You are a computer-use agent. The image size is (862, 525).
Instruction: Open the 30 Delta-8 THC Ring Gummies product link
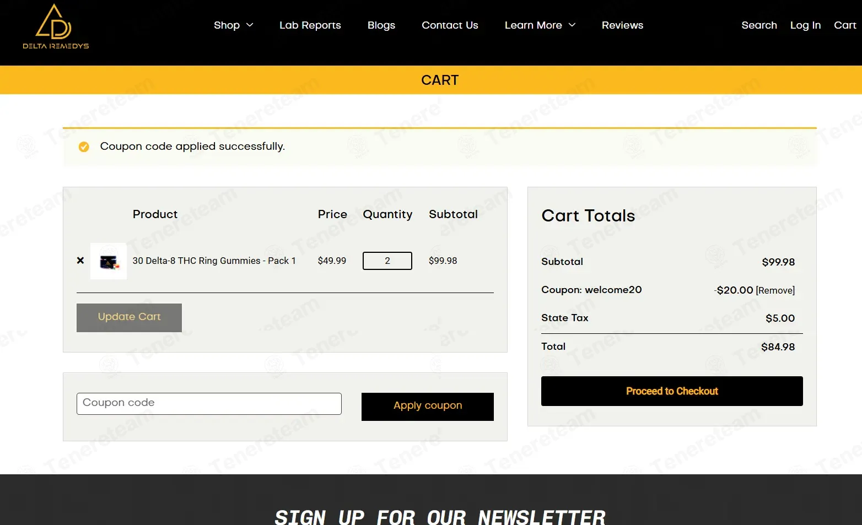point(214,261)
